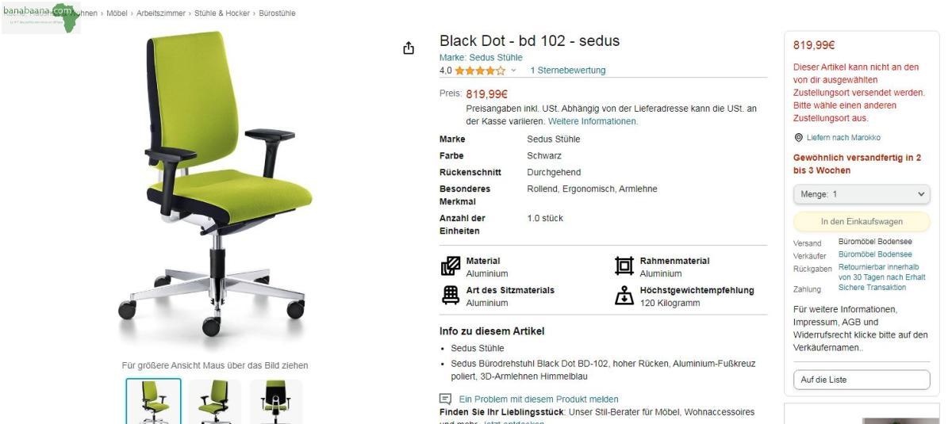
Task: Click the banabaana.com logo
Action: 41,17
